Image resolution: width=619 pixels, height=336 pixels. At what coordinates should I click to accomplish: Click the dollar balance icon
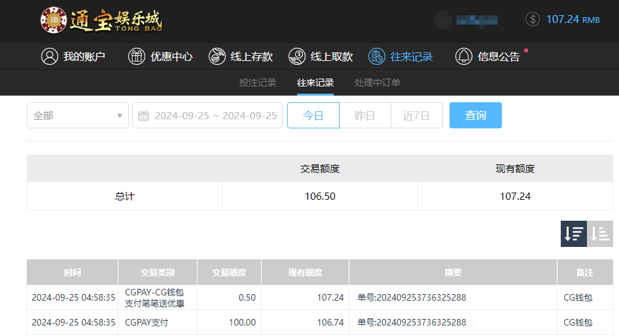533,19
